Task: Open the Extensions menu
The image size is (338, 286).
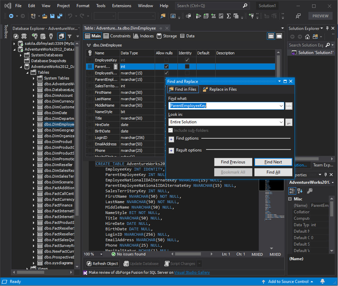Action: tap(122, 6)
